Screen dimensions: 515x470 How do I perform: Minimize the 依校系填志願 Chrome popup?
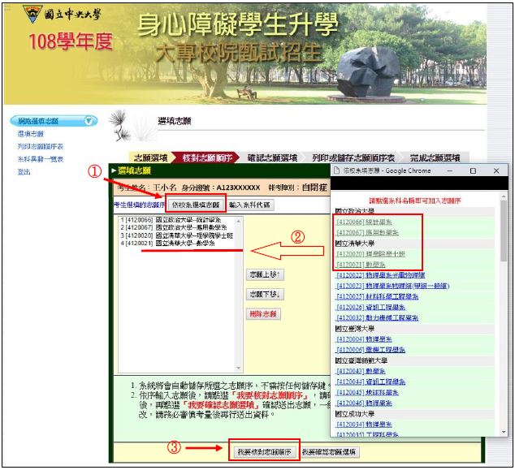[450, 170]
